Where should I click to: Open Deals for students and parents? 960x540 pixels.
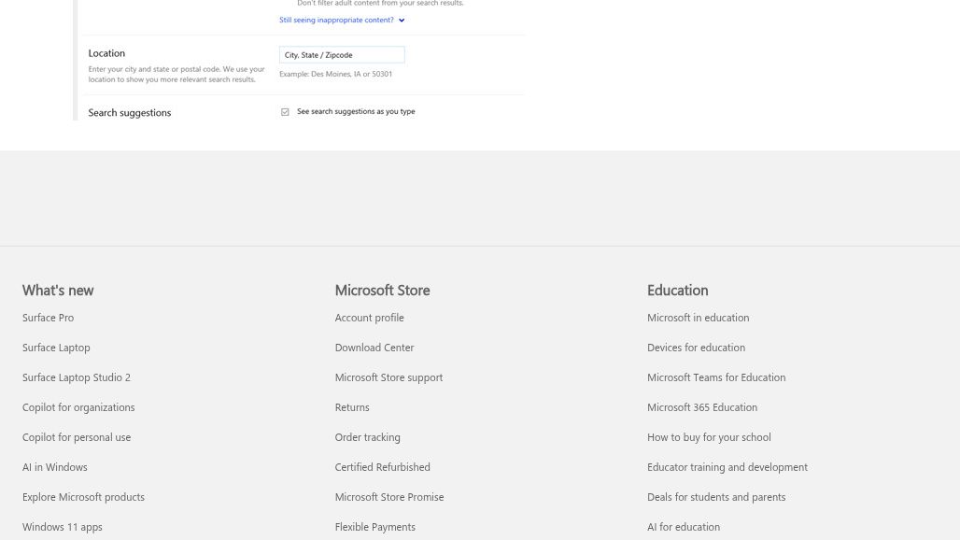pyautogui.click(x=716, y=497)
